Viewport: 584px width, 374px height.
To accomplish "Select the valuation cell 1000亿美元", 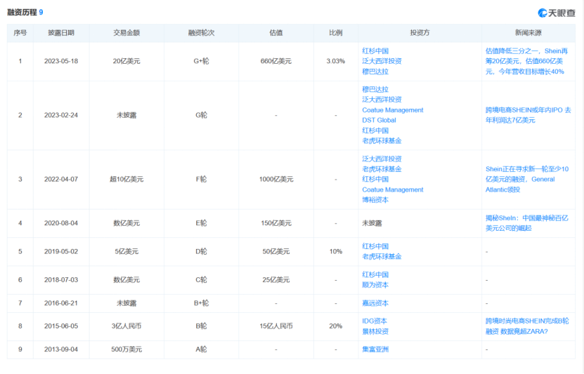I will [x=276, y=179].
